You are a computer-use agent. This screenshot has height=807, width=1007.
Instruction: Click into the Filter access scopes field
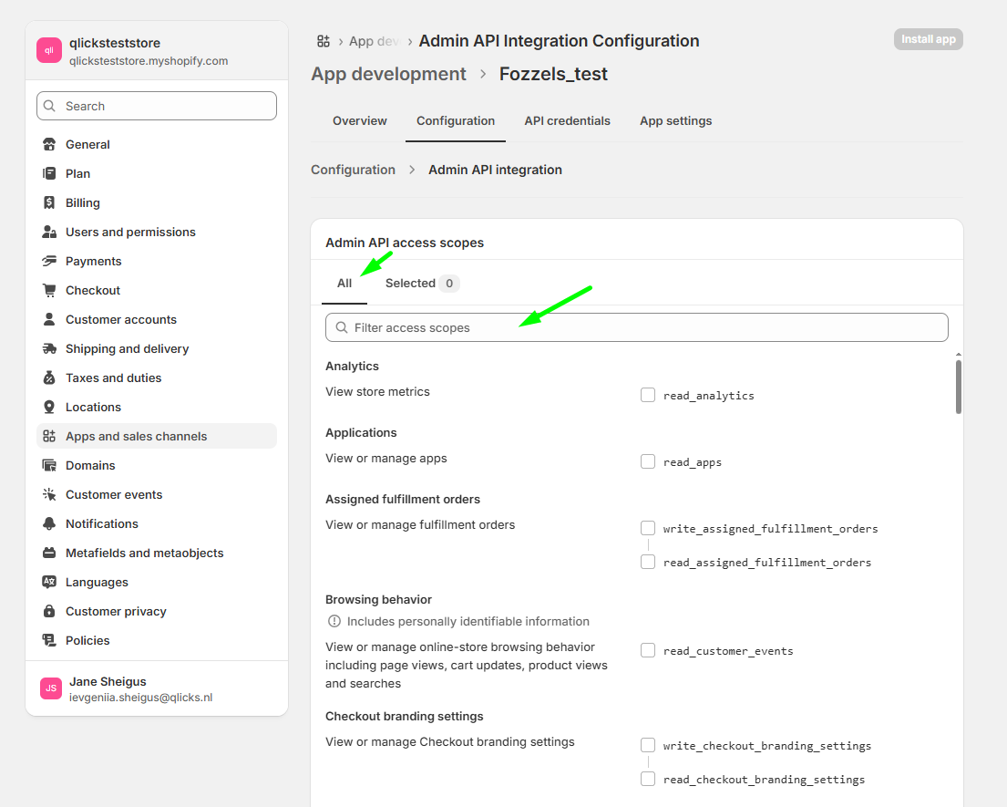[x=636, y=327]
